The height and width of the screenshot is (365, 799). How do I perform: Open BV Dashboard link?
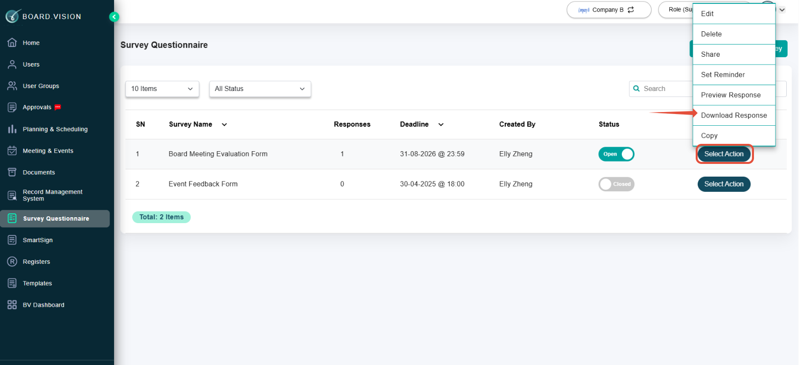pyautogui.click(x=44, y=305)
